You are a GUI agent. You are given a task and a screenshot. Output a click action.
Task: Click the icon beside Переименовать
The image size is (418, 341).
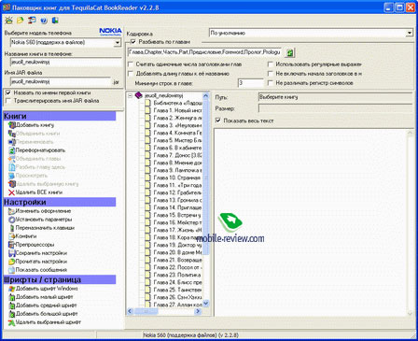pos(12,142)
